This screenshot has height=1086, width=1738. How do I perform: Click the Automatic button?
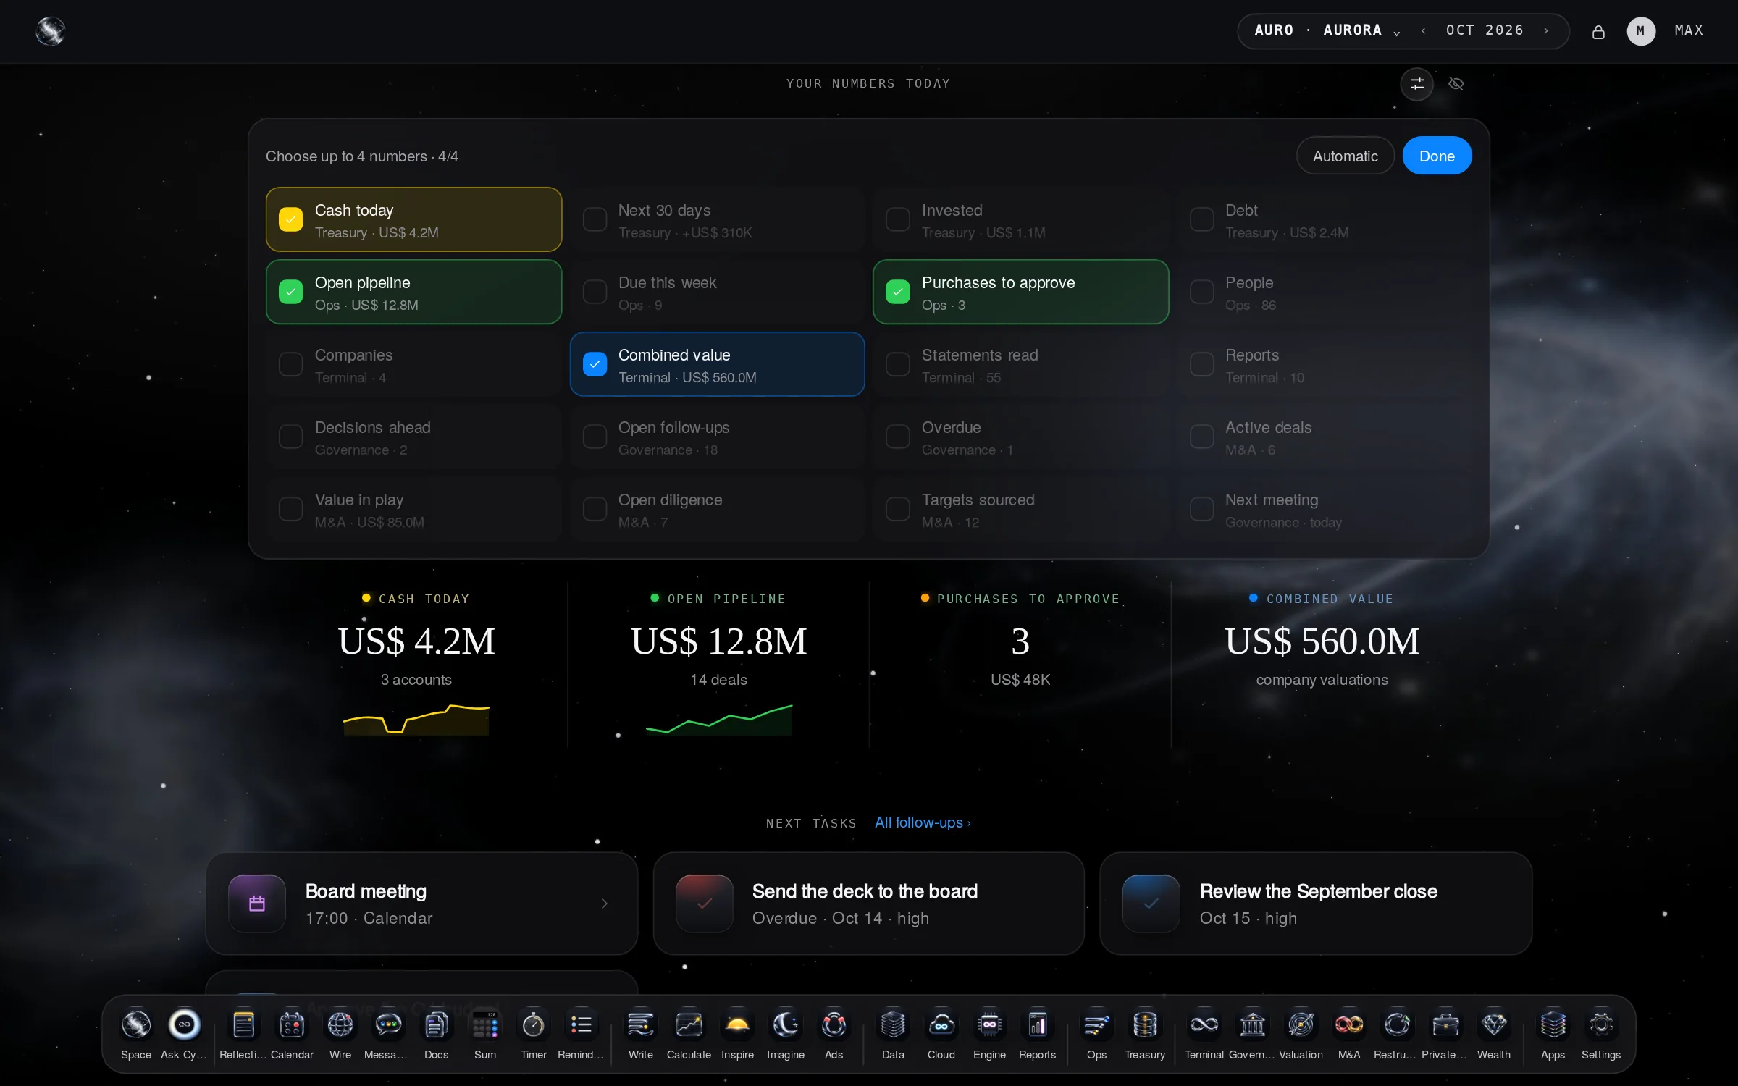click(x=1345, y=156)
